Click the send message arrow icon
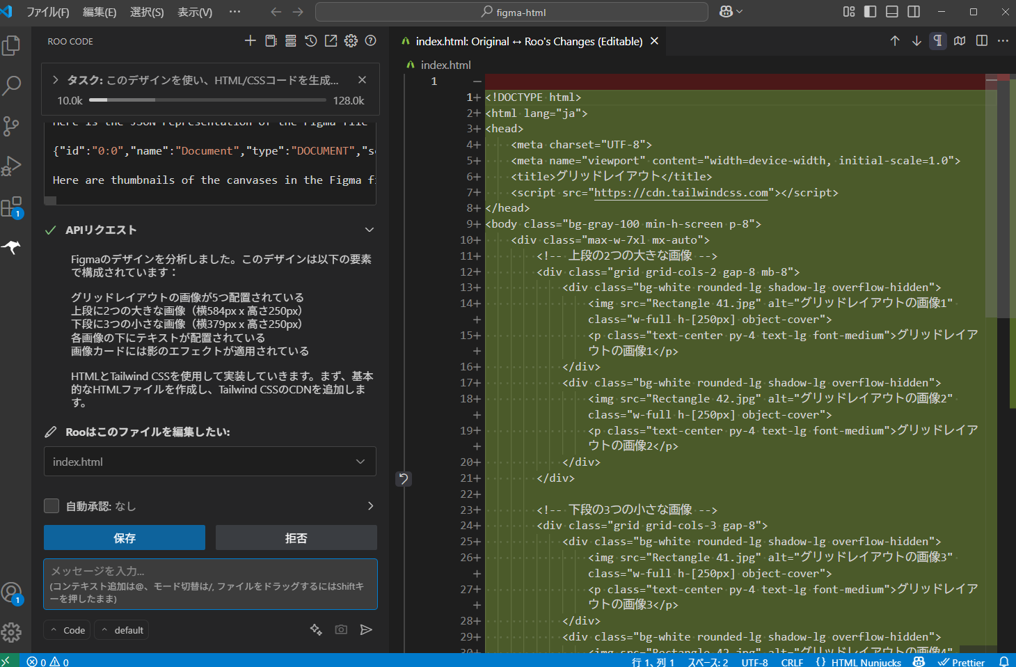Viewport: 1016px width, 667px height. click(x=366, y=630)
